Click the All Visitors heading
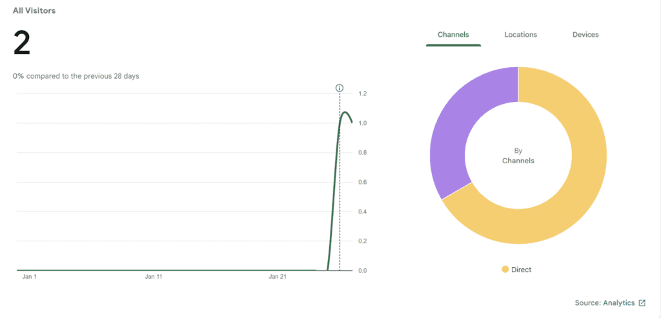661x318 pixels. point(34,10)
